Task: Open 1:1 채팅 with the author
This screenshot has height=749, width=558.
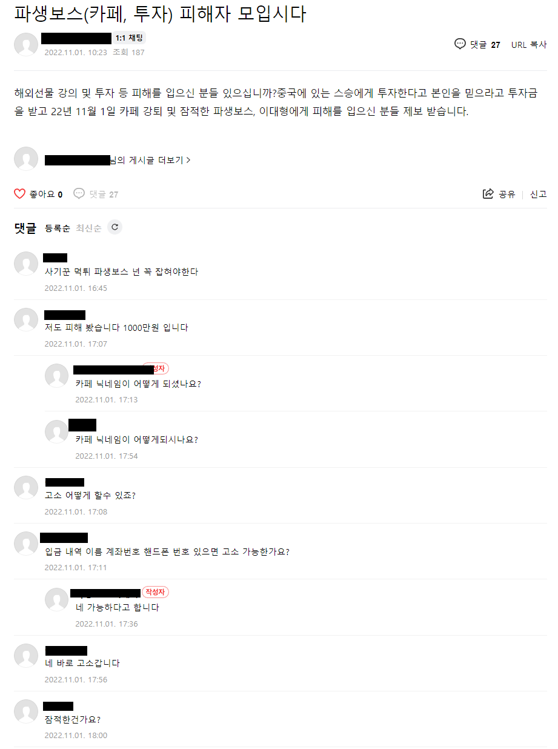Action: (x=129, y=38)
